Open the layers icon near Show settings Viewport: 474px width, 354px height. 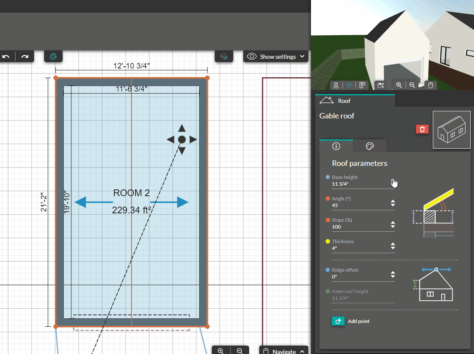tap(224, 56)
